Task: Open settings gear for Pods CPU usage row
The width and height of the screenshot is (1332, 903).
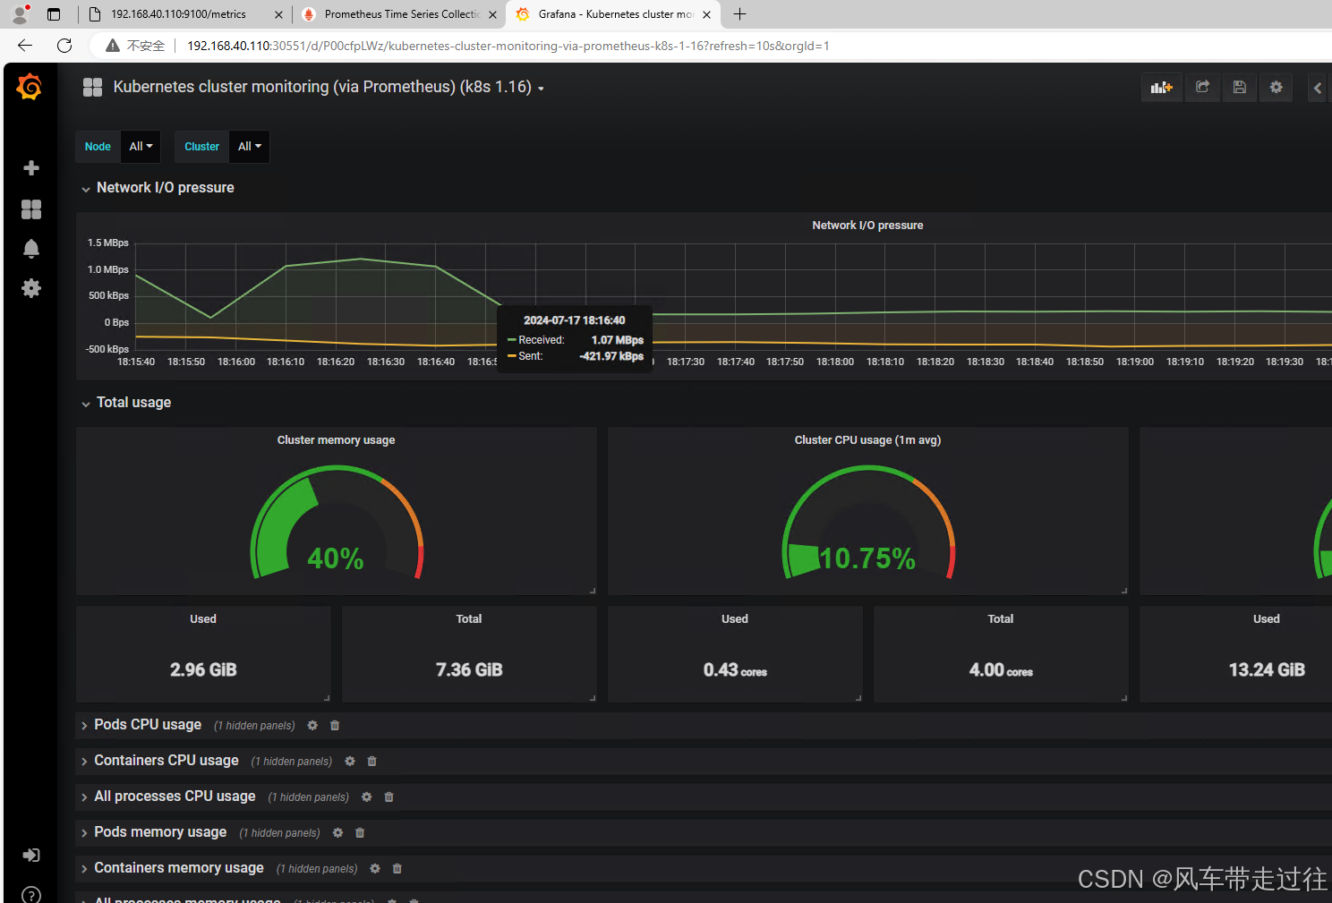Action: (312, 726)
